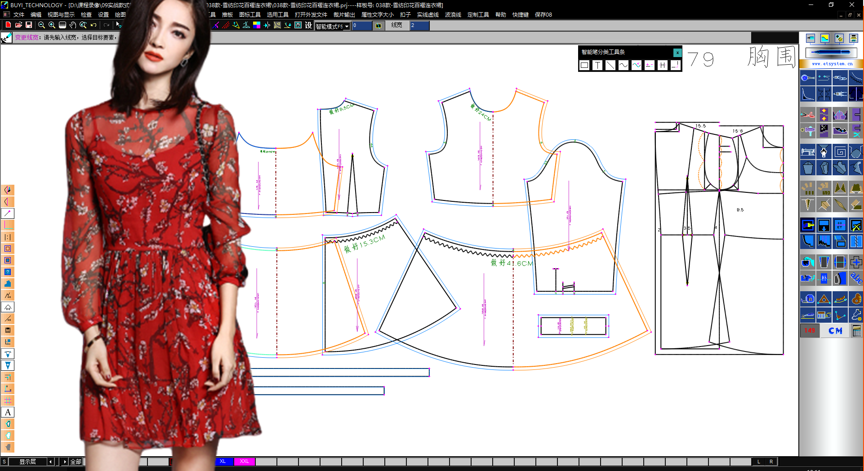
Task: Open the www.etsystem.cn link
Action: pos(832,64)
